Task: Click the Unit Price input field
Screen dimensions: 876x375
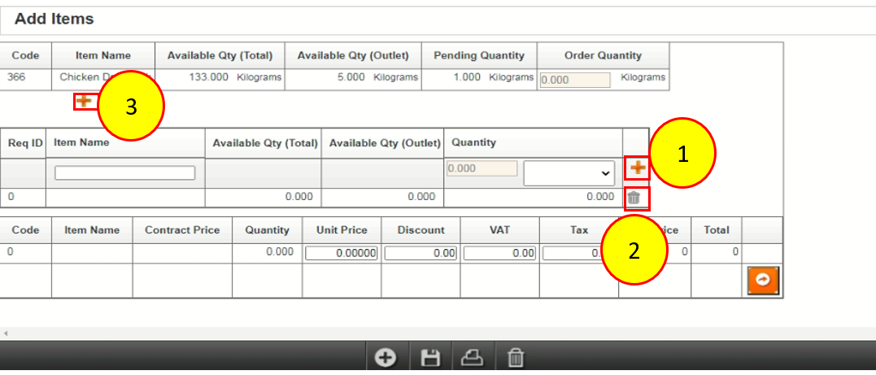Action: [342, 253]
